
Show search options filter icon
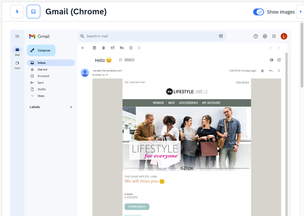pyautogui.click(x=221, y=36)
